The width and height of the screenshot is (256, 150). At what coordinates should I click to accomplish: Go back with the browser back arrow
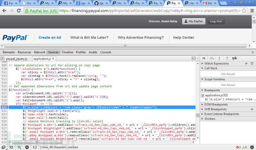[4, 11]
